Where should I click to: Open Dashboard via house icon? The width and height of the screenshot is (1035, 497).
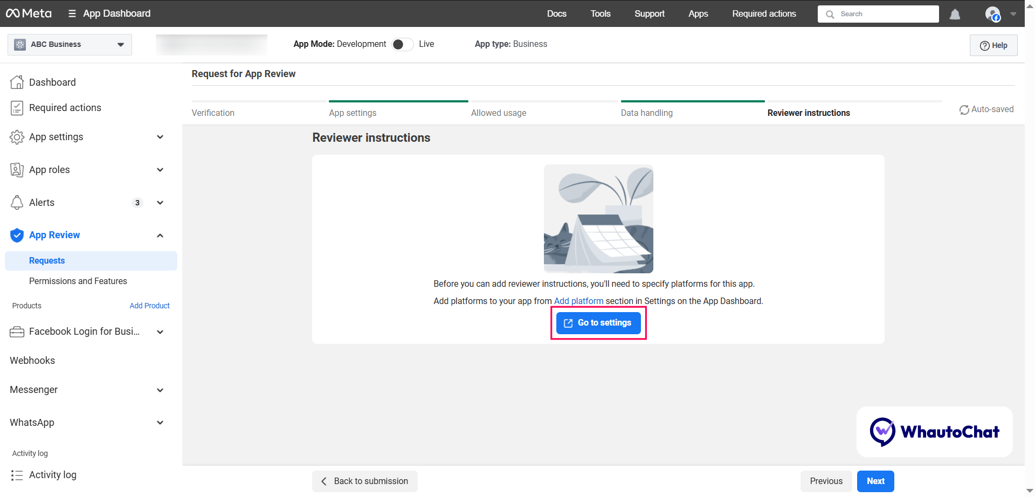tap(17, 82)
